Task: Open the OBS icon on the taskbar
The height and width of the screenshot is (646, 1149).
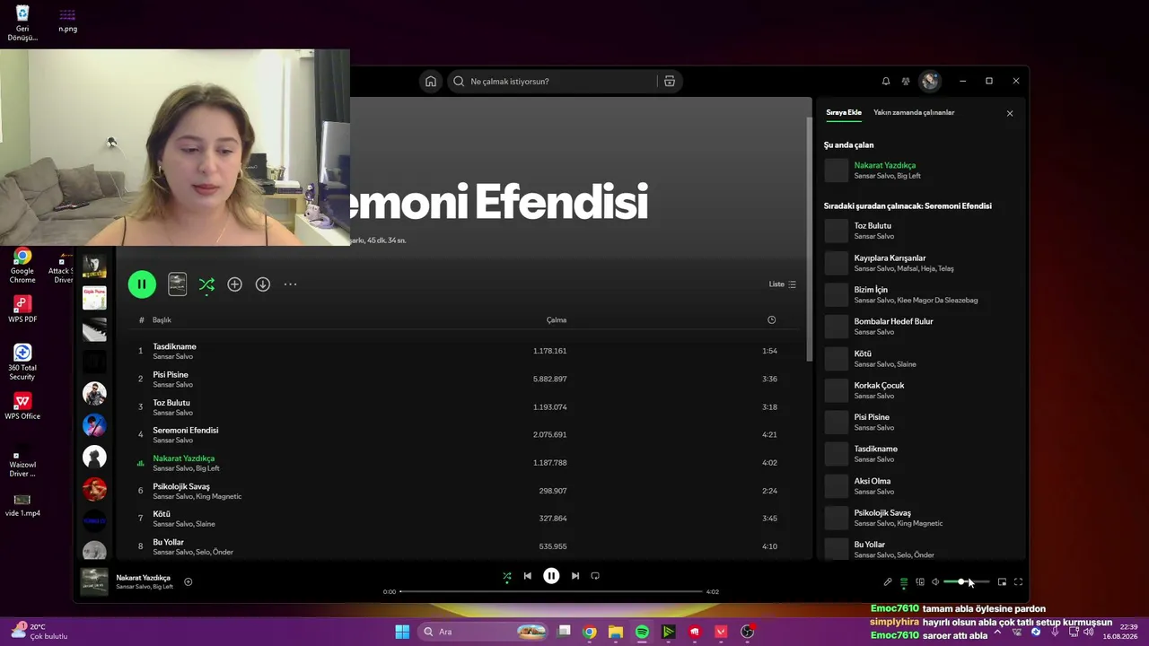Action: point(747,632)
